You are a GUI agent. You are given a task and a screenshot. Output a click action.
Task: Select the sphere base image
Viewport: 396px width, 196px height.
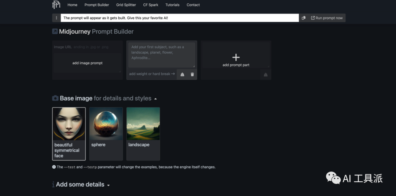click(106, 134)
